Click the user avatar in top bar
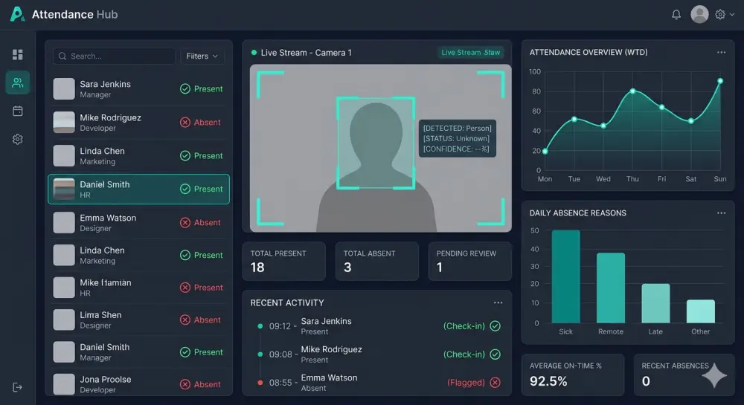The width and height of the screenshot is (744, 405). (x=699, y=14)
